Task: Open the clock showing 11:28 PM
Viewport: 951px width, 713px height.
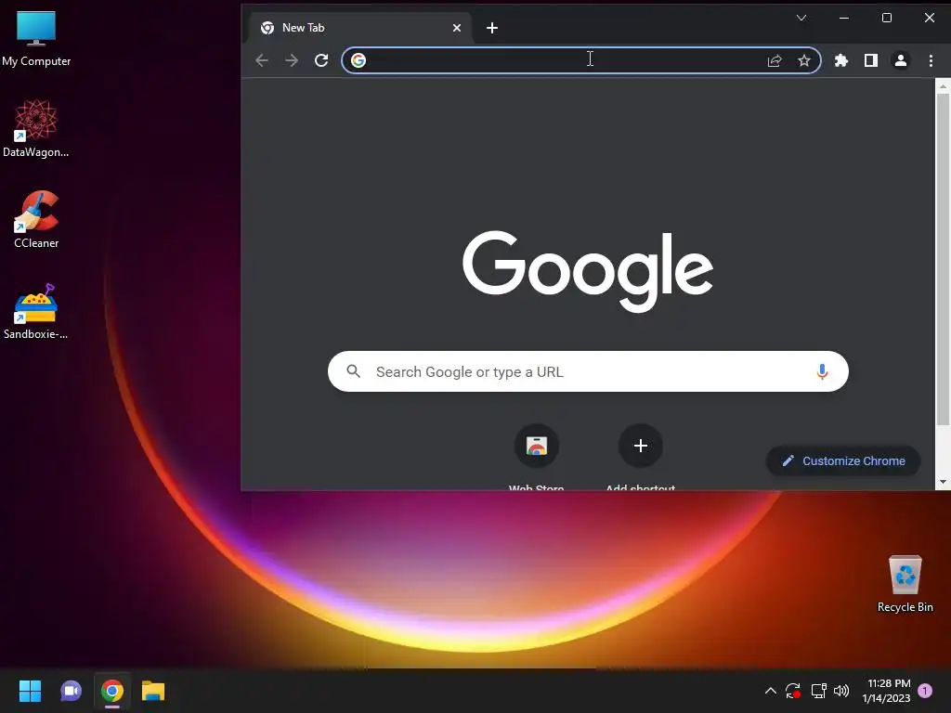Action: pyautogui.click(x=886, y=691)
